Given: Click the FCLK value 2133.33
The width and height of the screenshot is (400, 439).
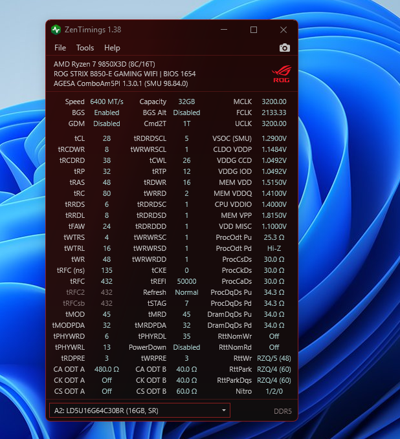Looking at the screenshot, I should click(x=274, y=112).
